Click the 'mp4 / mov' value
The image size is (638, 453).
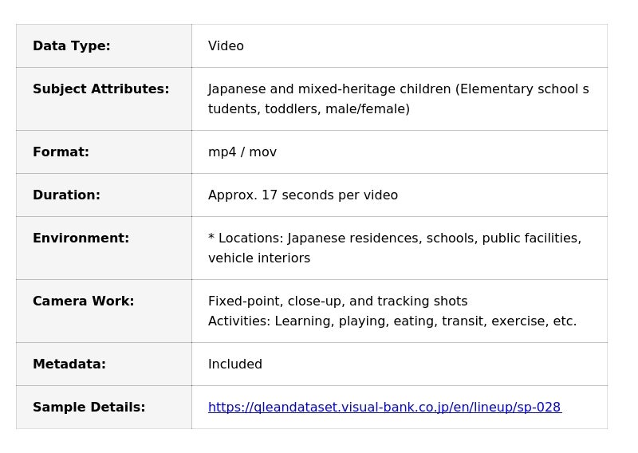pos(242,152)
